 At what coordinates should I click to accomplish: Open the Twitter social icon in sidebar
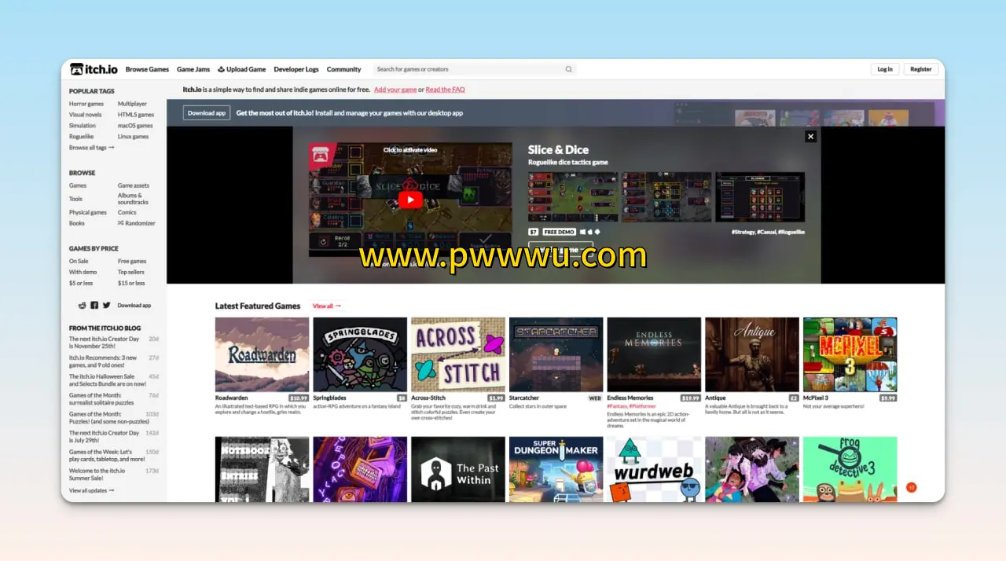click(x=106, y=305)
